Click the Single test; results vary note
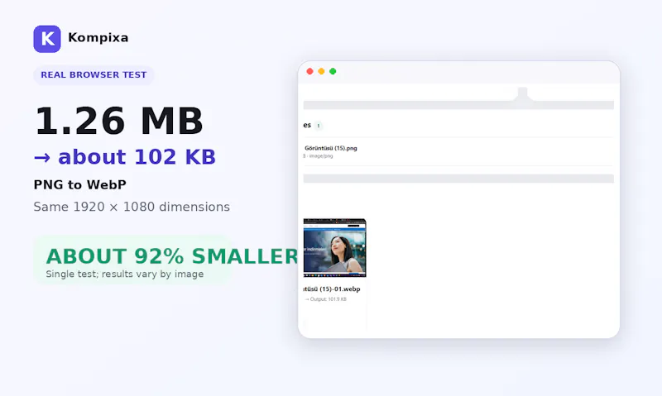Image resolution: width=662 pixels, height=396 pixels. coord(125,274)
